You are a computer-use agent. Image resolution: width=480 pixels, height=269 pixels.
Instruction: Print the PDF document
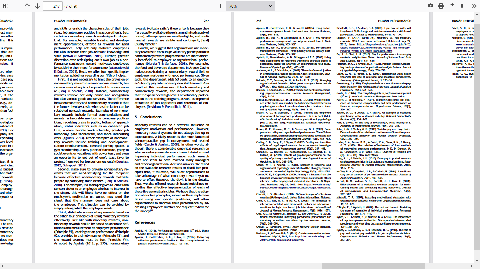pos(440,6)
